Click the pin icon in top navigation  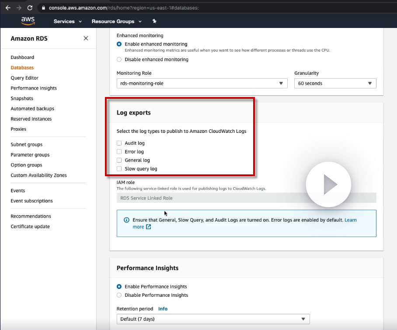pyautogui.click(x=154, y=21)
